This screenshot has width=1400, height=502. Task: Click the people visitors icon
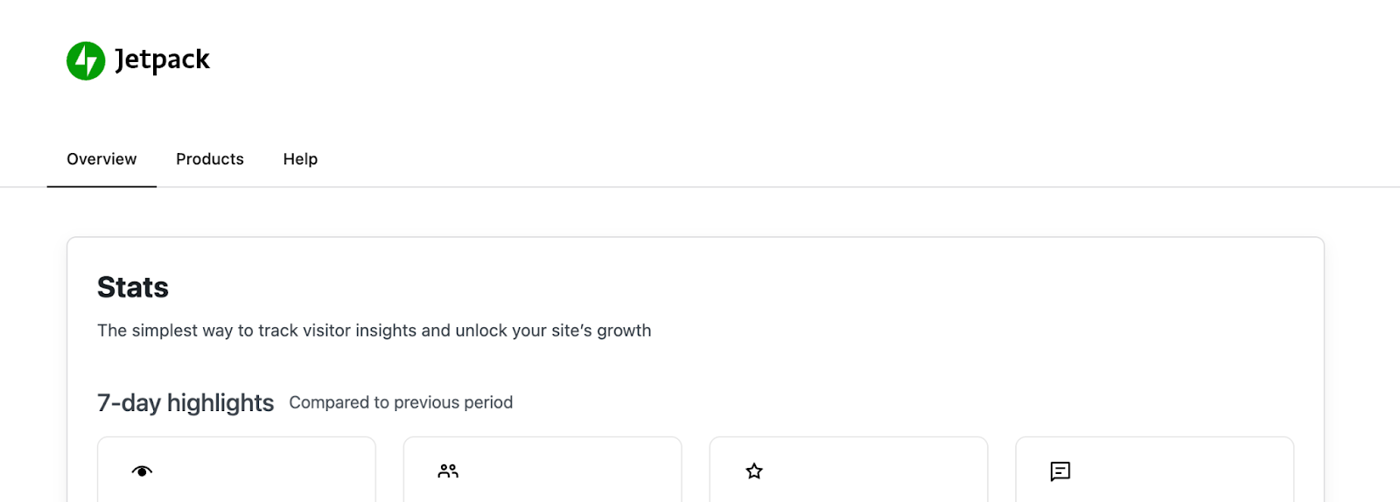pos(448,471)
